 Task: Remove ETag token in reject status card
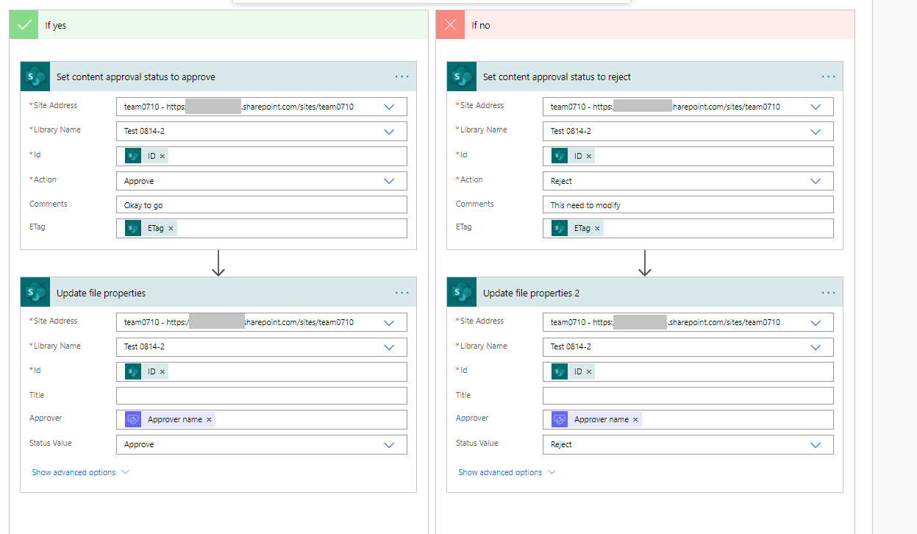[597, 229]
